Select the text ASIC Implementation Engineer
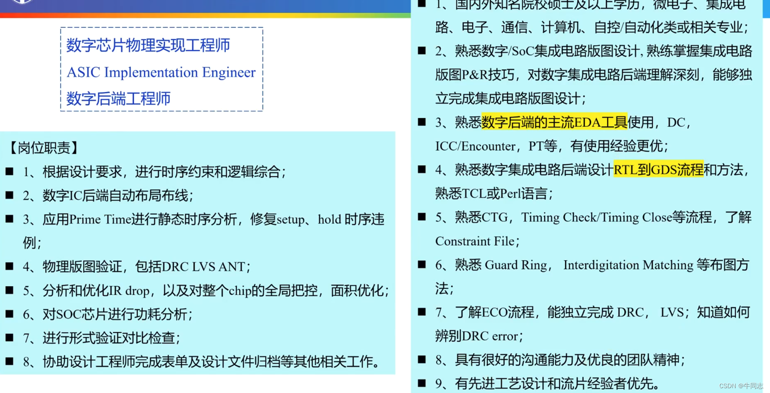This screenshot has width=770, height=393. tap(161, 72)
